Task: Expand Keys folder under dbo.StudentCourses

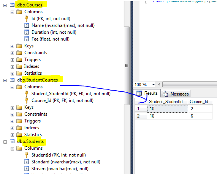Action: (x=12, y=108)
